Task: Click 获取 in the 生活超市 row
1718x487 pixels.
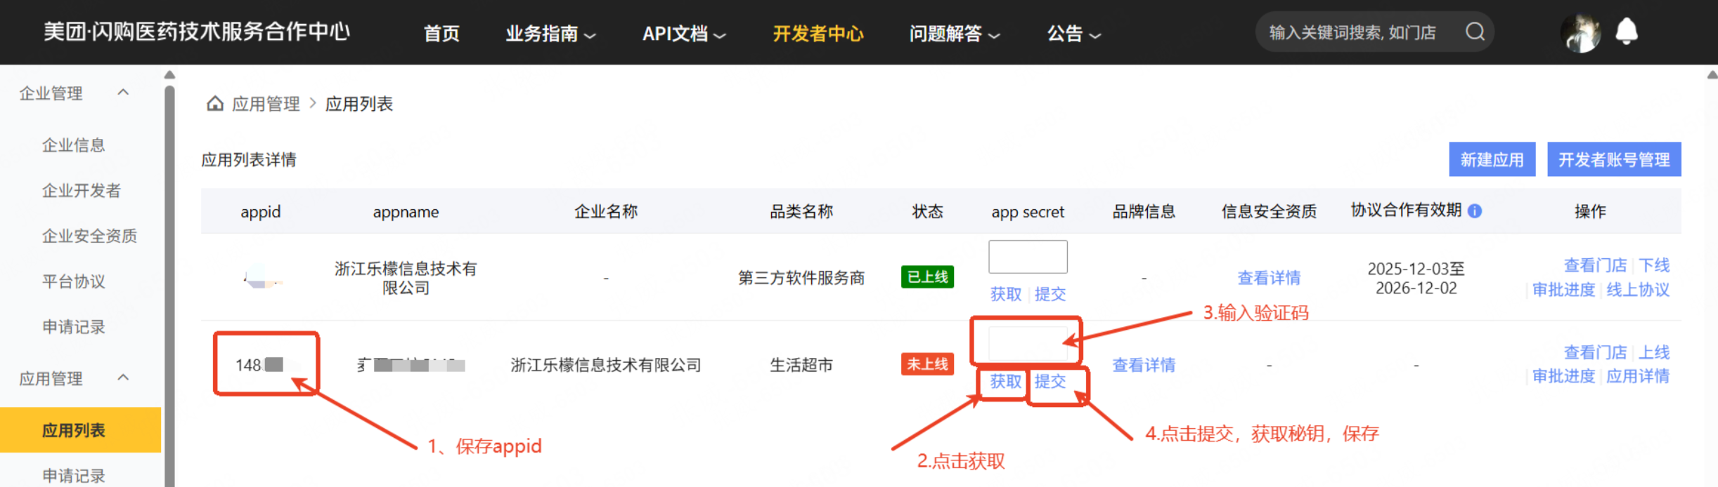Action: (1005, 381)
